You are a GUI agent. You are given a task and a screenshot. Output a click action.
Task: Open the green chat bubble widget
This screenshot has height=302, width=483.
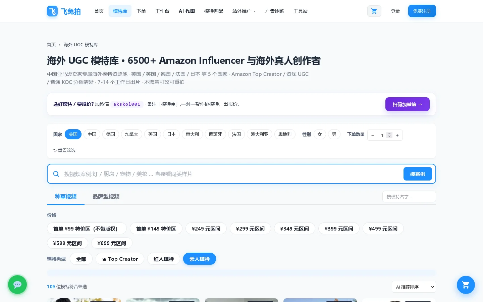[17, 285]
